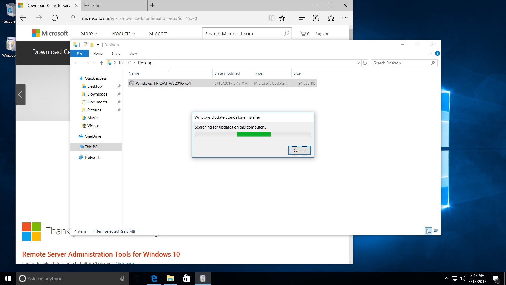The height and width of the screenshot is (285, 506).
Task: Open Explorer Home ribbon tab
Action: 98,53
